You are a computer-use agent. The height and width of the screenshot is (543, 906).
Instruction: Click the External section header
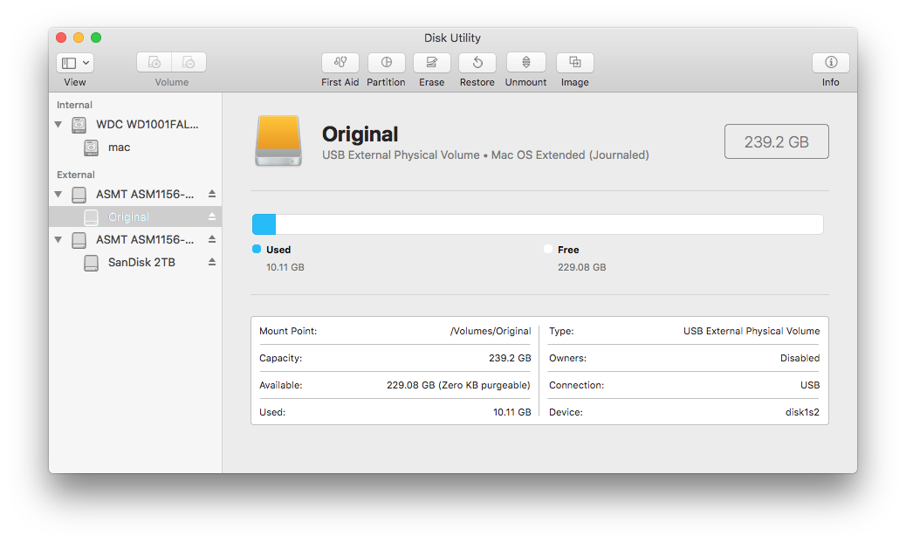76,175
